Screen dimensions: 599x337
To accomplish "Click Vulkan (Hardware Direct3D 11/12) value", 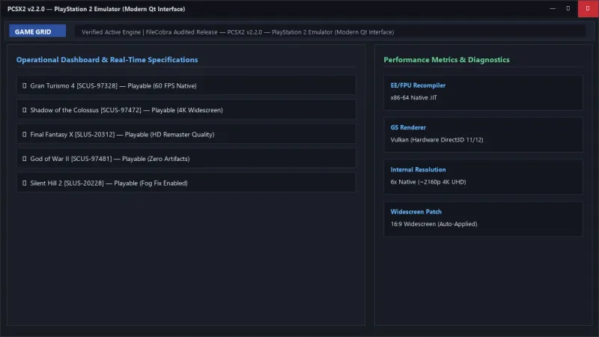I will point(437,140).
